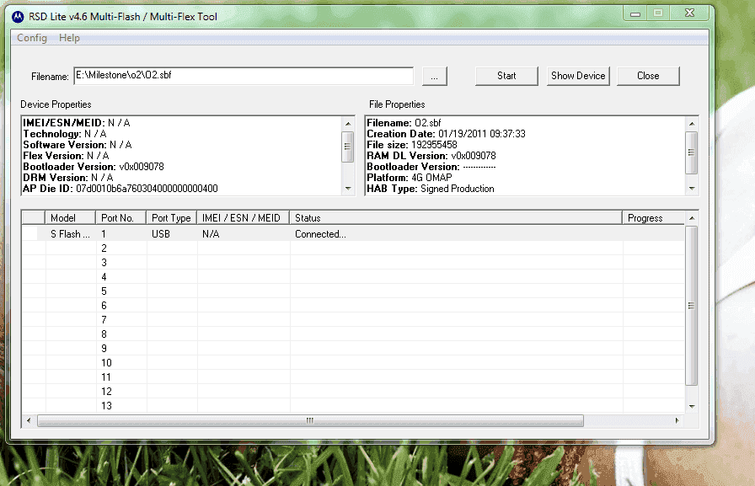Click the HAB Type Signed Production text

[x=431, y=189]
